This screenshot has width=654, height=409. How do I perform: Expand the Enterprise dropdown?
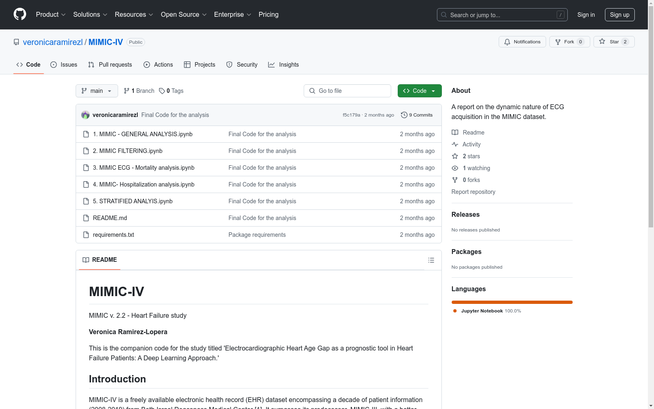click(x=233, y=14)
